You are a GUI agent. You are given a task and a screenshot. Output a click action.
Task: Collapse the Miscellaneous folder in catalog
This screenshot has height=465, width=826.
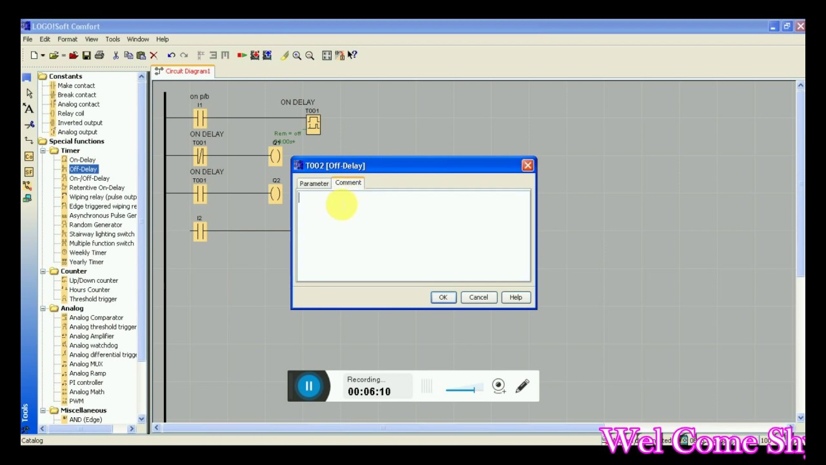tap(43, 410)
